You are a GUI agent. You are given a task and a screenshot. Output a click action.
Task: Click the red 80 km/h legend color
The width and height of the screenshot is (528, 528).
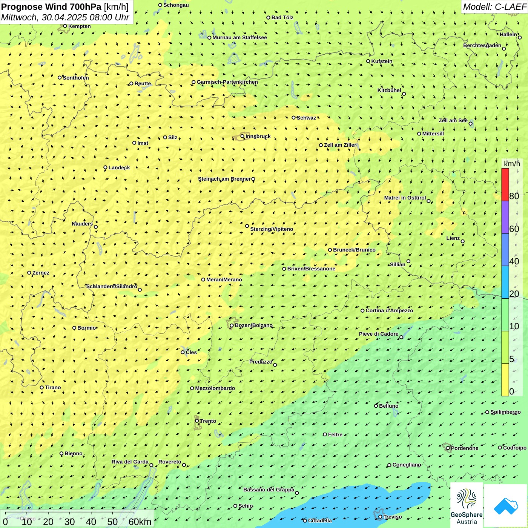pos(505,185)
